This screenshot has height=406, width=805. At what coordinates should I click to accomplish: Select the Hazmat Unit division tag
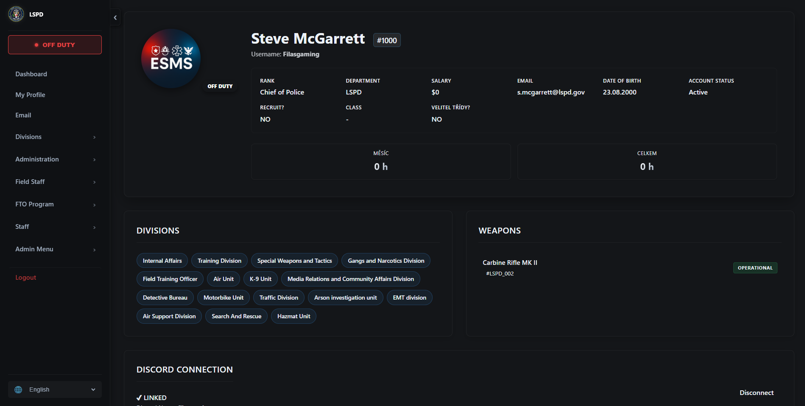click(x=293, y=316)
